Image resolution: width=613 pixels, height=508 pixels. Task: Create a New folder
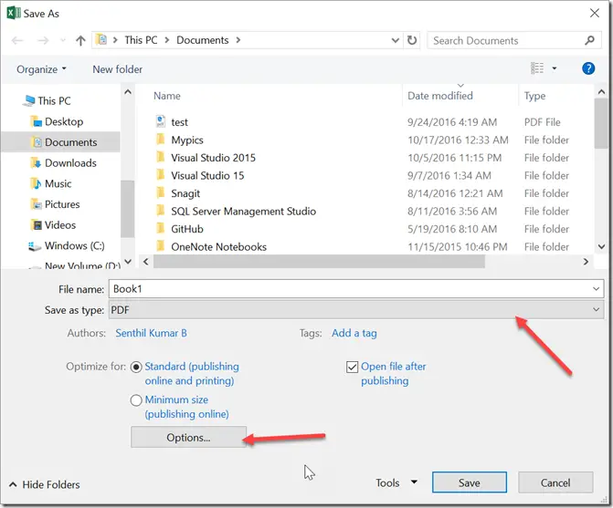(x=117, y=69)
